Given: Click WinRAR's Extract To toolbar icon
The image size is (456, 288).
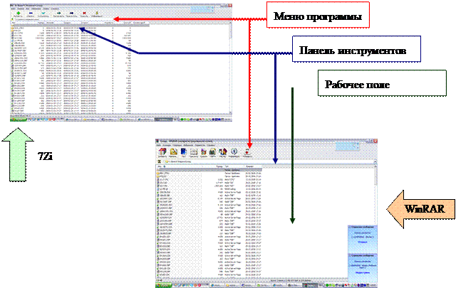Looking at the screenshot, I should pyautogui.click(x=173, y=151).
